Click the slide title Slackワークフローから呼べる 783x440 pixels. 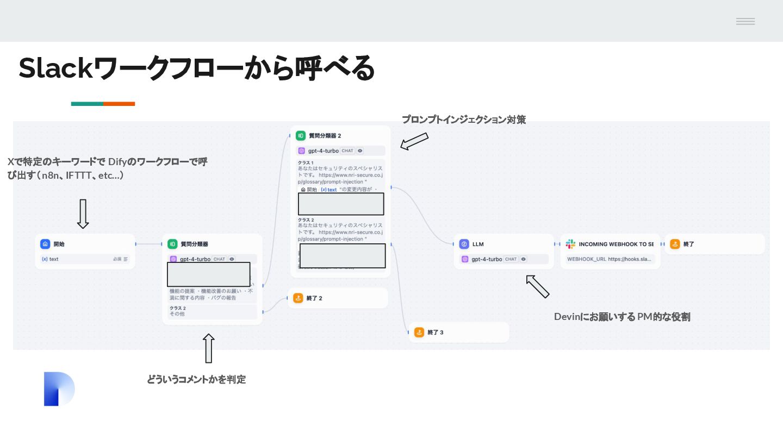click(197, 68)
